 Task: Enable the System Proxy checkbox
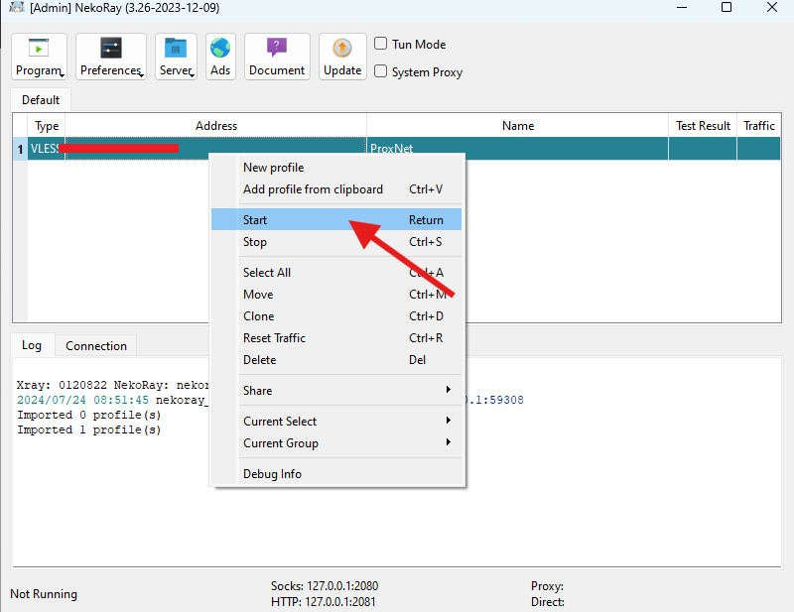(381, 71)
